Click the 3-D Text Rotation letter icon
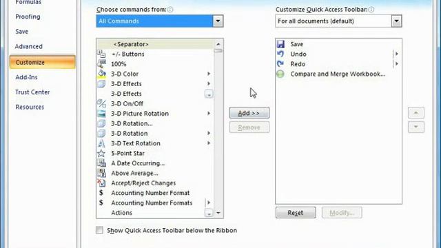The width and height of the screenshot is (441, 248). pos(101,143)
